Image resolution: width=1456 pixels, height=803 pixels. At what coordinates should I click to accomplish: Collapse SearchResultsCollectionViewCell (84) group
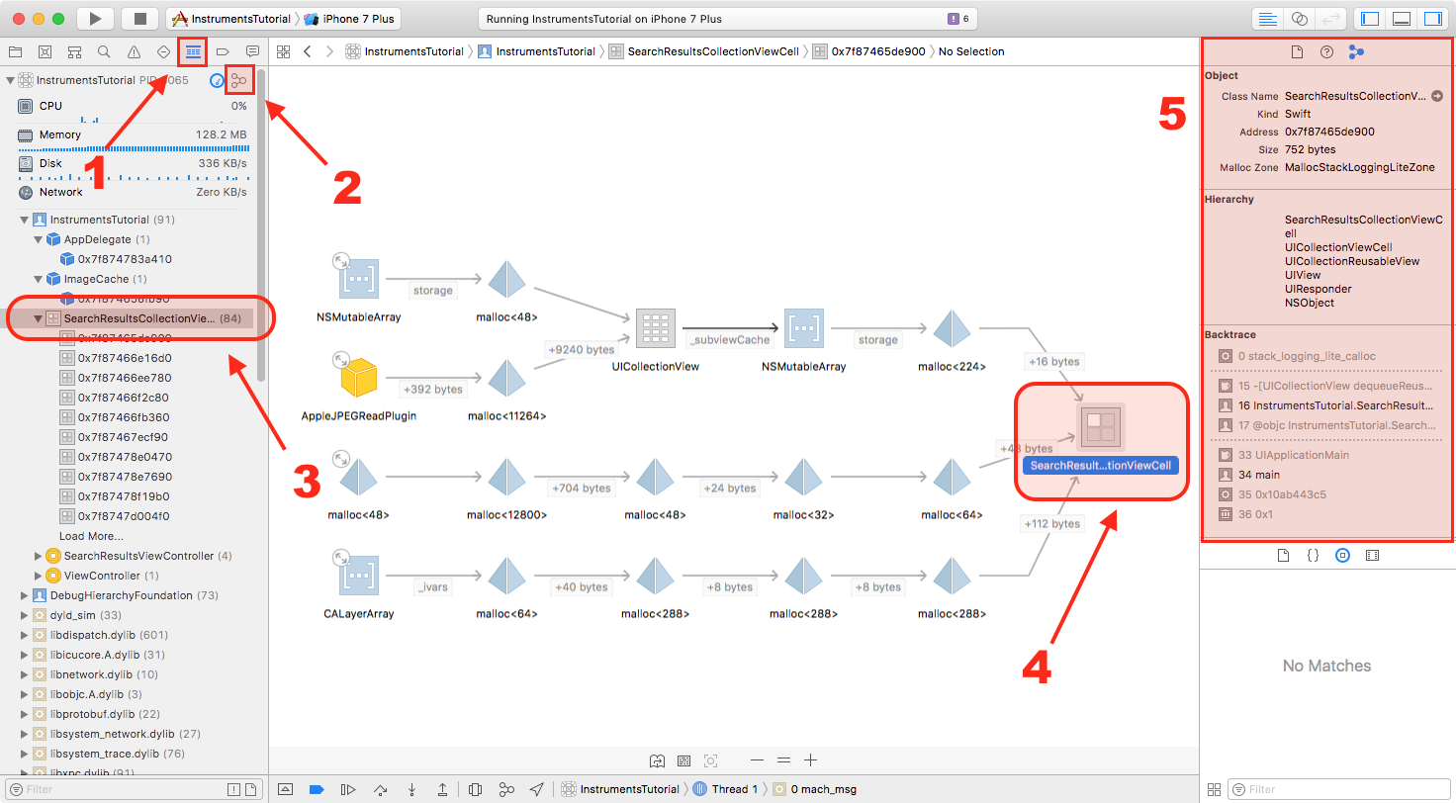pos(39,318)
